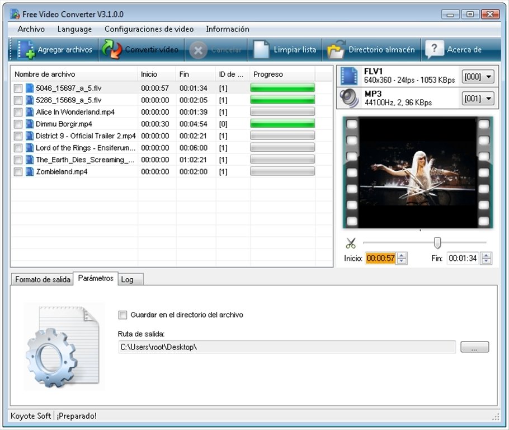Select the Parámetros tab
Viewport: 509px width, 430px height.
pos(96,278)
